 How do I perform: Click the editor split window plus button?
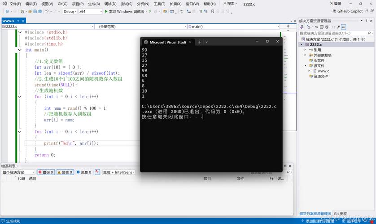288,26
